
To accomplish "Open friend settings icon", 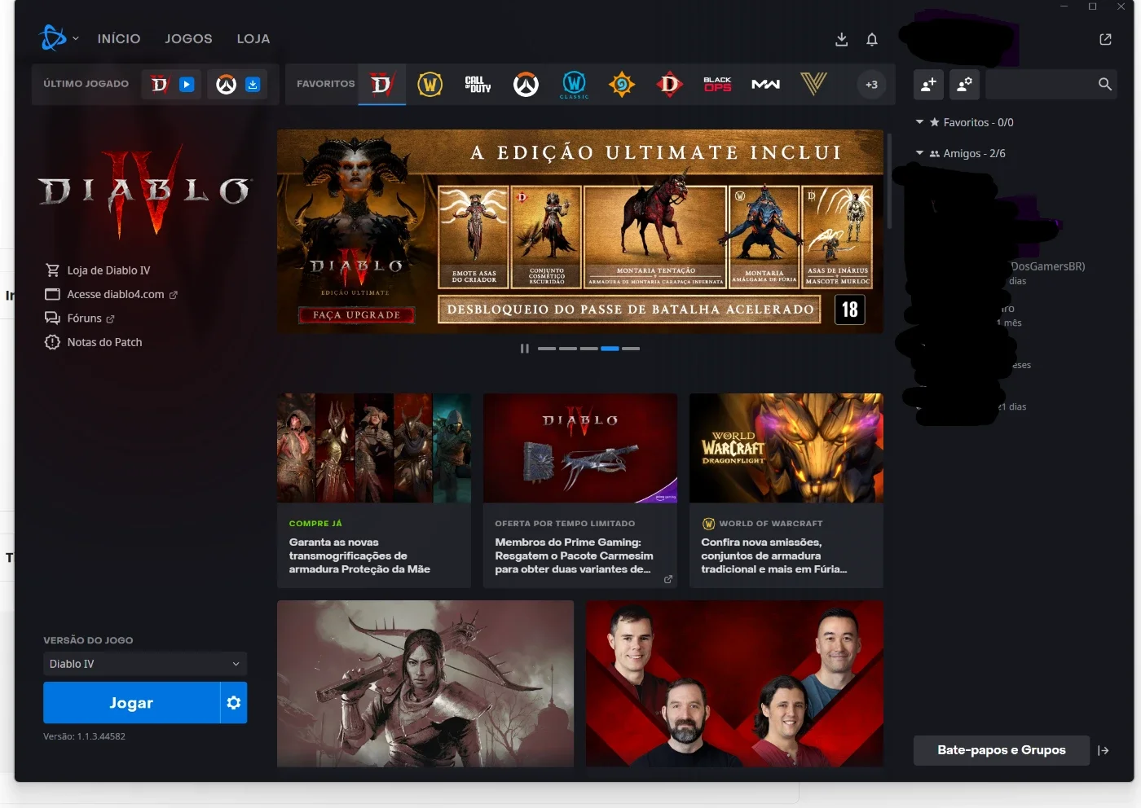I will [964, 84].
